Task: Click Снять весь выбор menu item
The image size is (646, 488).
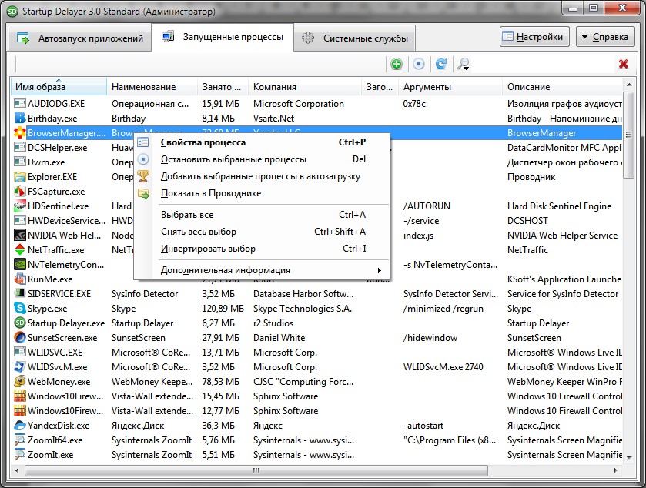Action: pyautogui.click(x=263, y=232)
